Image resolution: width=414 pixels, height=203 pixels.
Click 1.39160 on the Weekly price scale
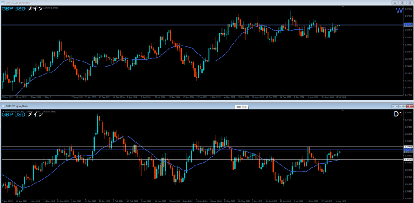pos(408,9)
